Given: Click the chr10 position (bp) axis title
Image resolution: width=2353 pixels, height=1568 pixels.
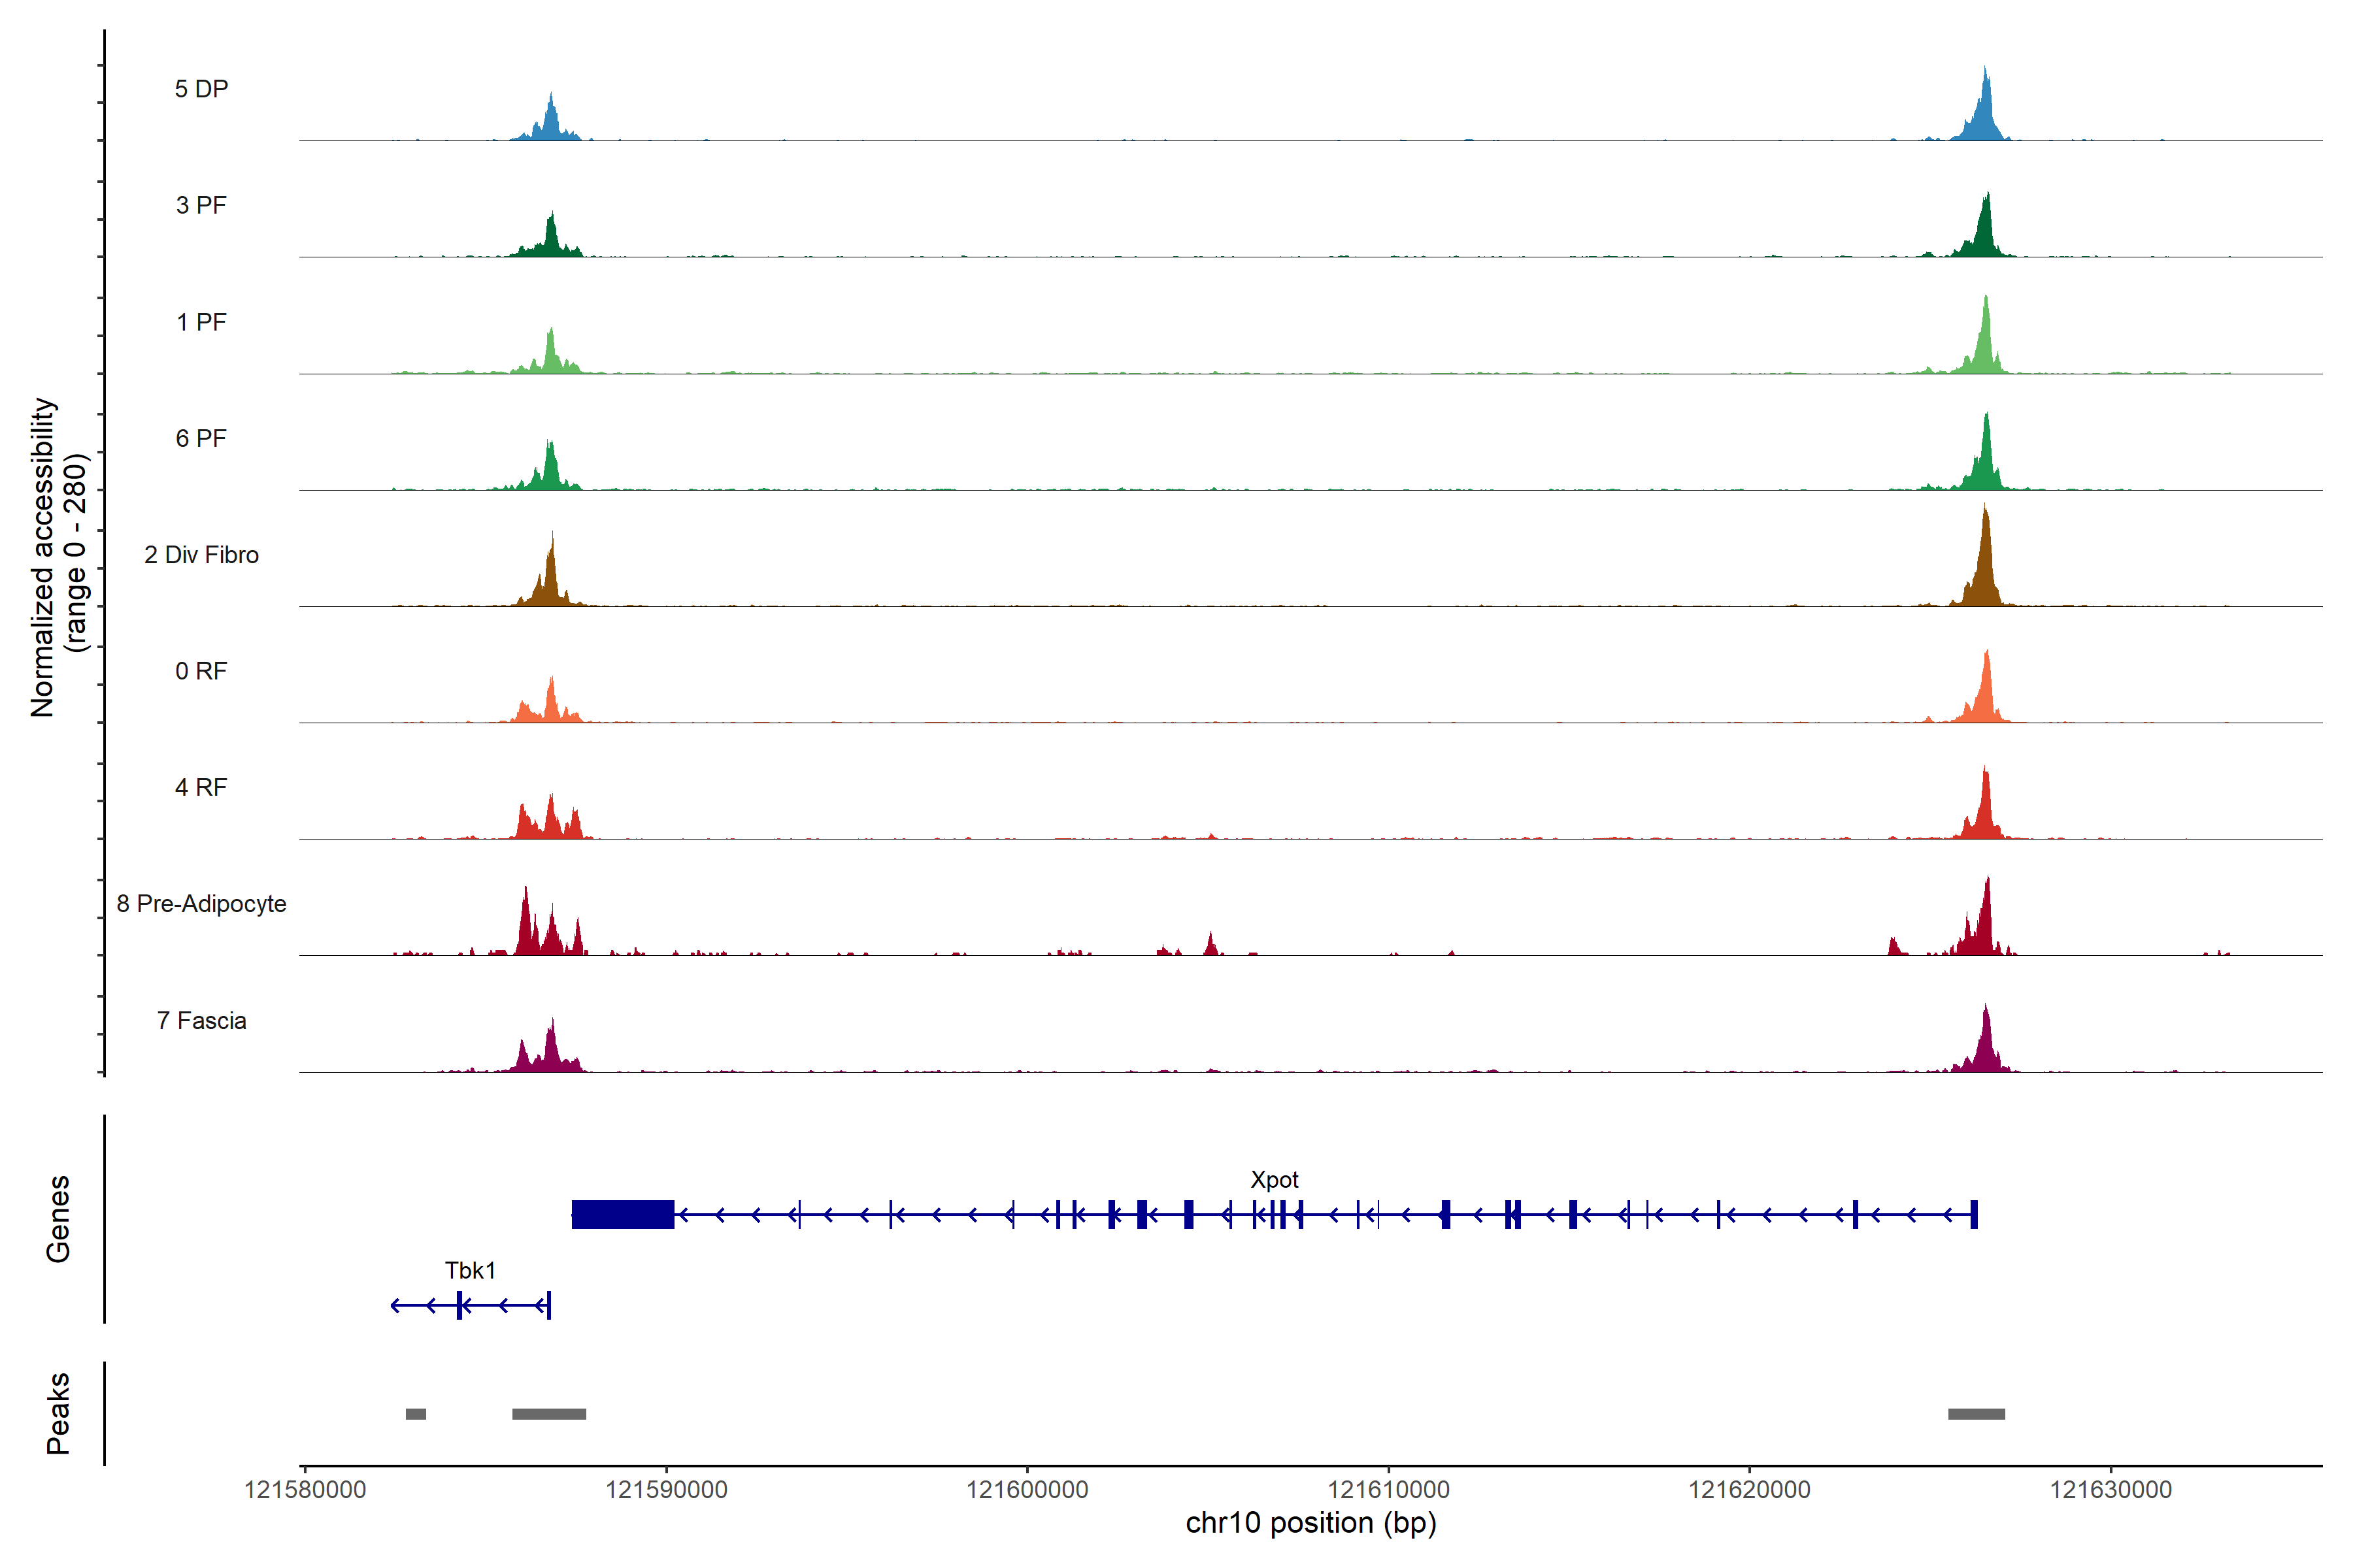Looking at the screenshot, I should (1310, 1523).
